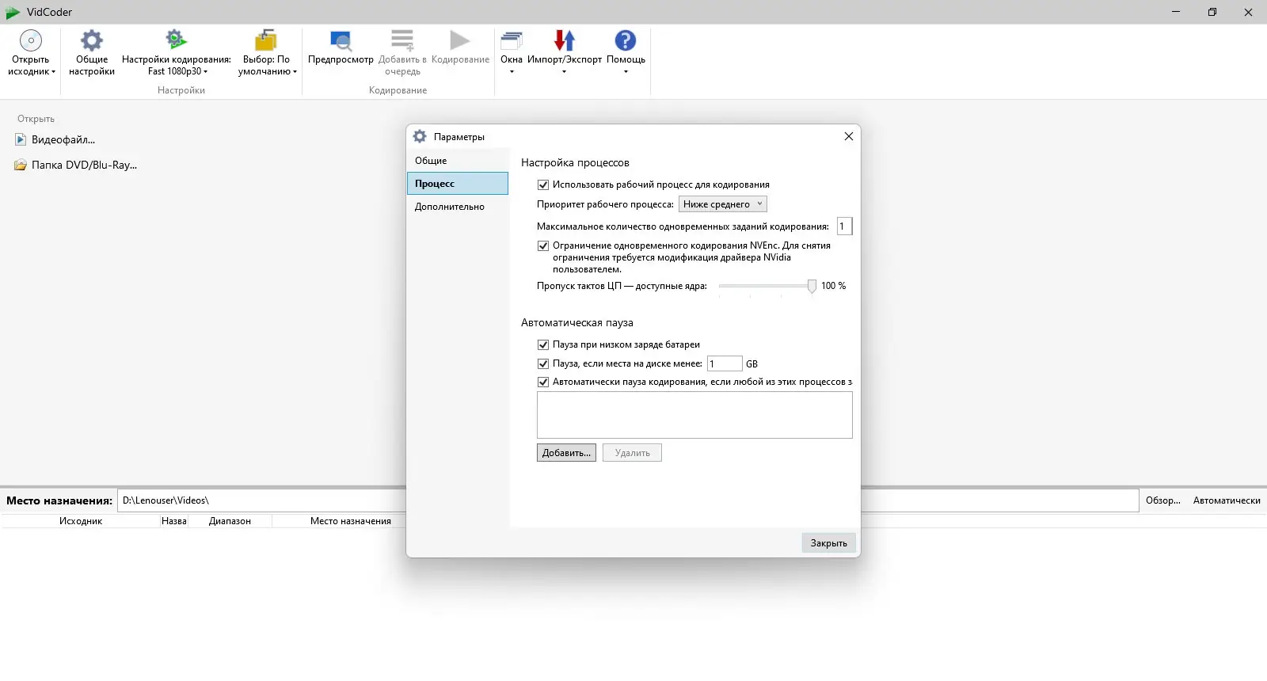1267x681 pixels.
Task: Select the 'Процесс' settings tab
Action: point(458,184)
